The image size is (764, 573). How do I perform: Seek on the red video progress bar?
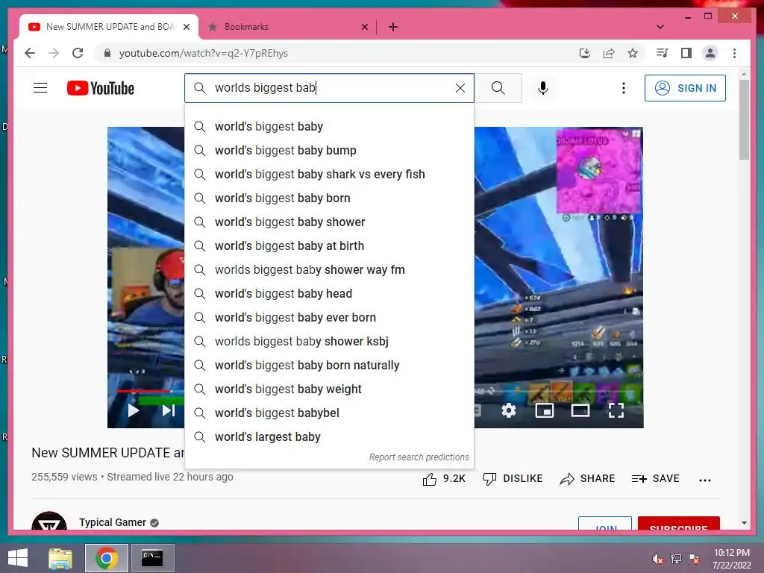point(144,391)
